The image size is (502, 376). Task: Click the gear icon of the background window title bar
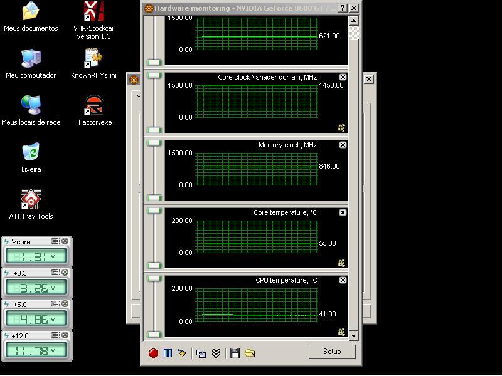[134, 80]
